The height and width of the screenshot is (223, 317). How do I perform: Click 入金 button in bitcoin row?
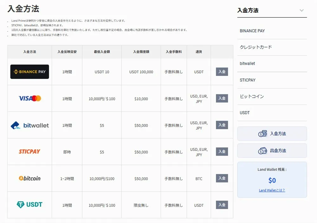222,178
